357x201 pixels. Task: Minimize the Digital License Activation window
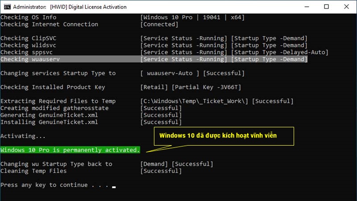click(307, 7)
